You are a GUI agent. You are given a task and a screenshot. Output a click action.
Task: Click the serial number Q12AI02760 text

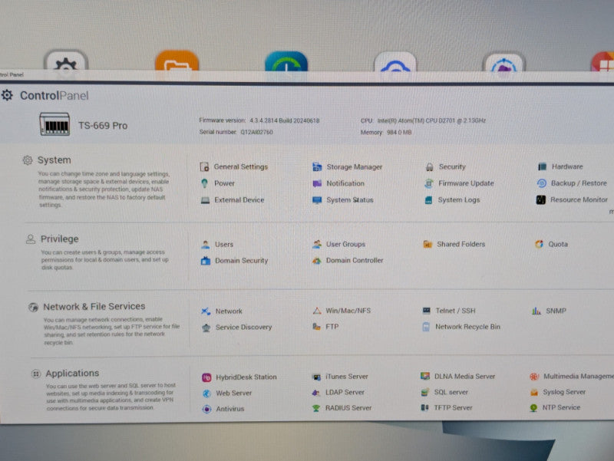point(256,132)
